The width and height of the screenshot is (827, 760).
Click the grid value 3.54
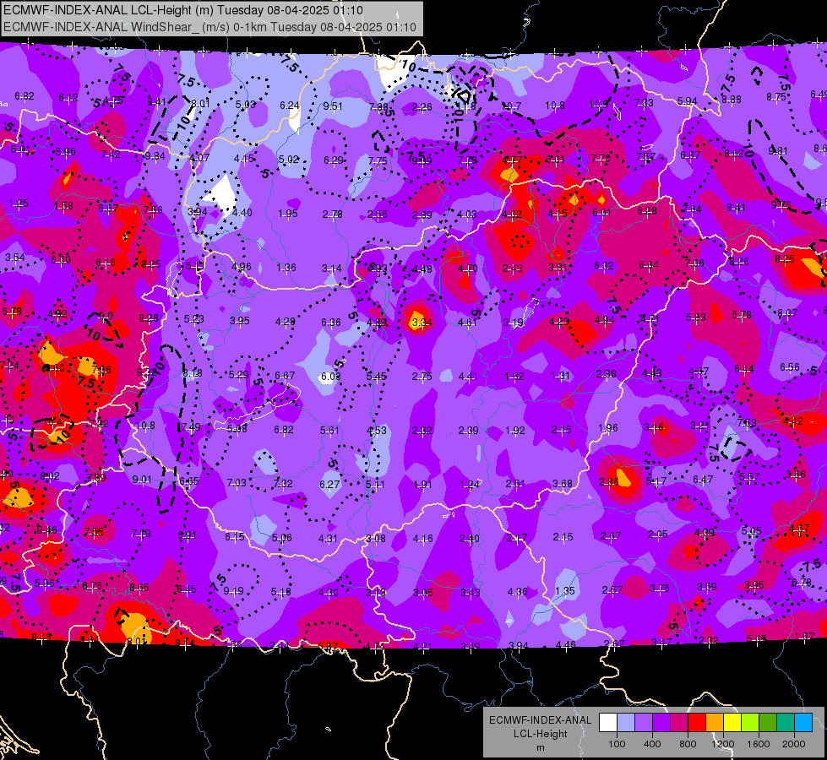click(x=14, y=258)
